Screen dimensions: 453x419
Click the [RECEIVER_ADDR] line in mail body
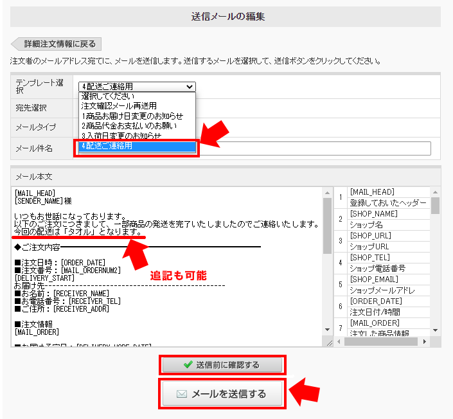pos(62,308)
